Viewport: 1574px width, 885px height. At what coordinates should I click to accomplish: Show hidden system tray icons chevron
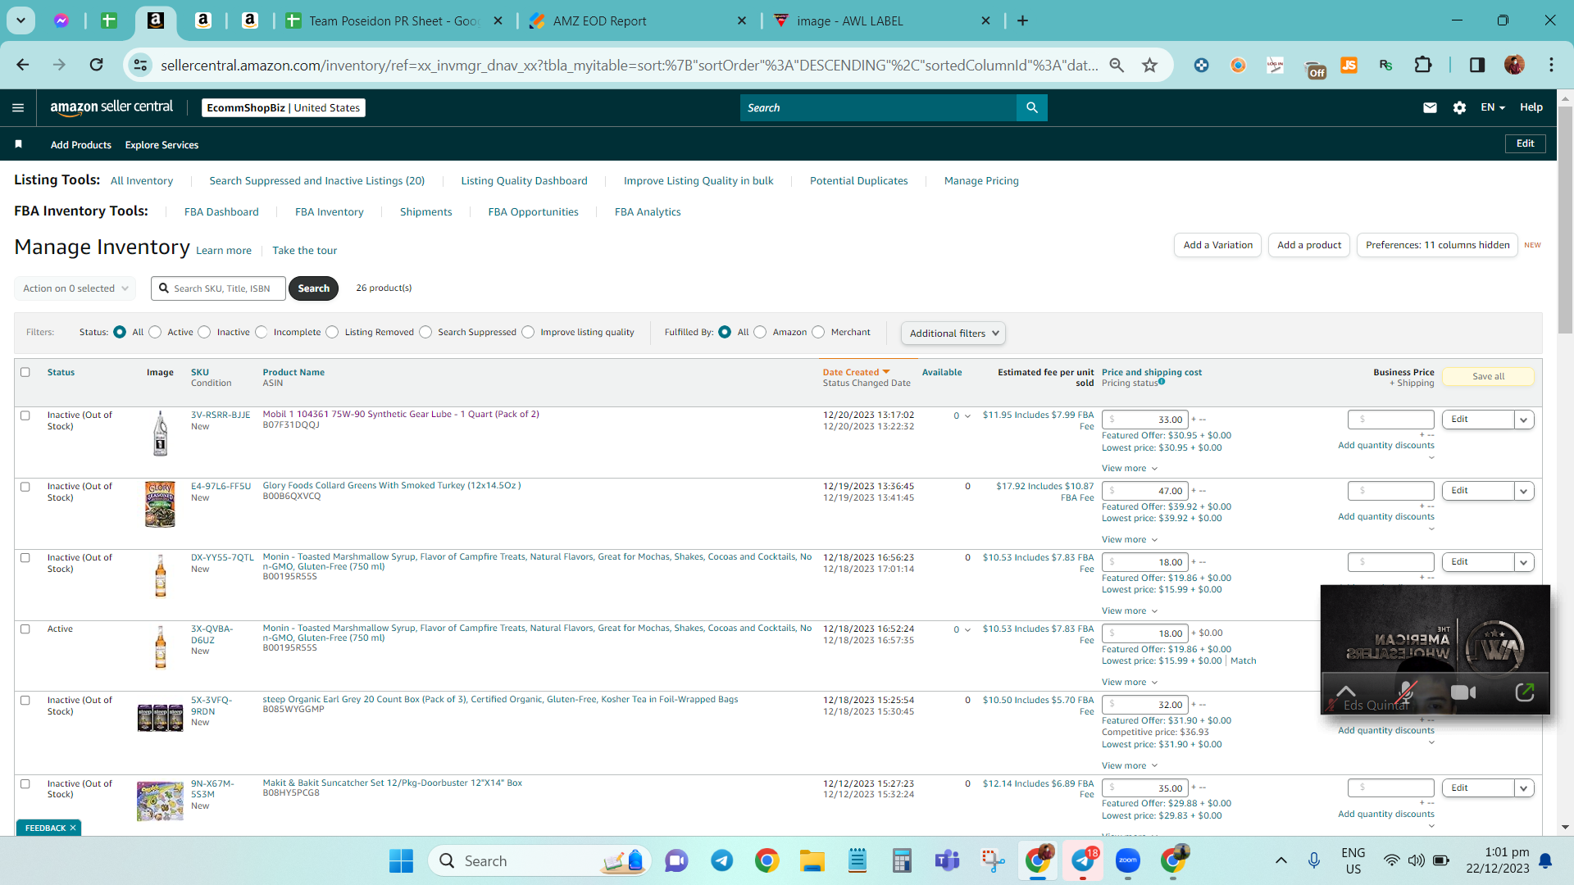[1281, 860]
